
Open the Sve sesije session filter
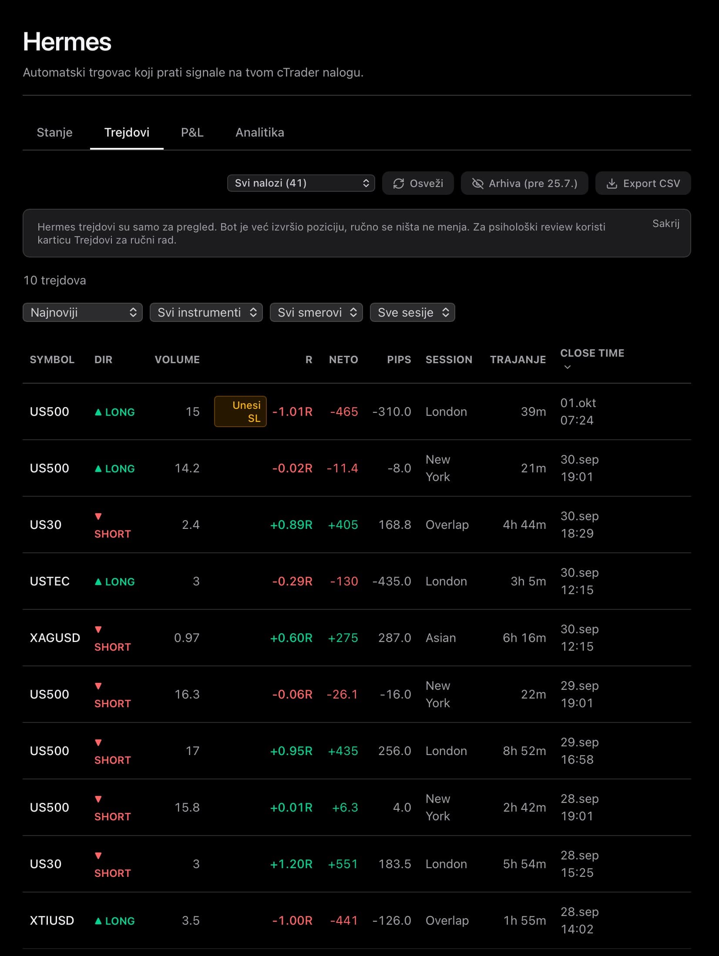point(413,312)
